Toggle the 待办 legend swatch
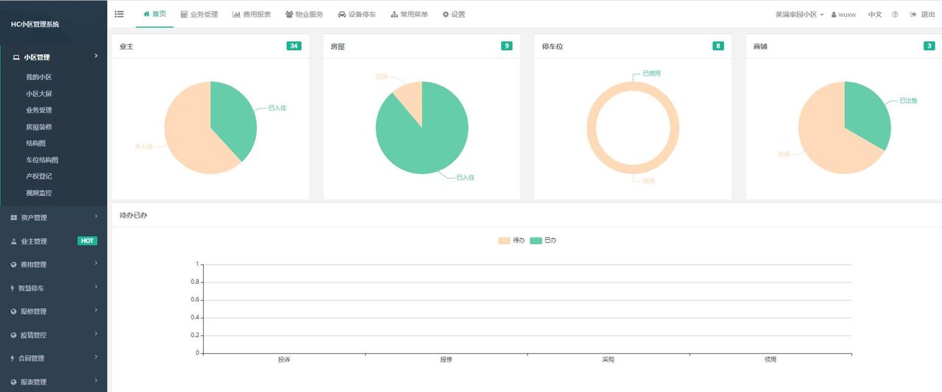Image resolution: width=942 pixels, height=392 pixels. (x=504, y=240)
